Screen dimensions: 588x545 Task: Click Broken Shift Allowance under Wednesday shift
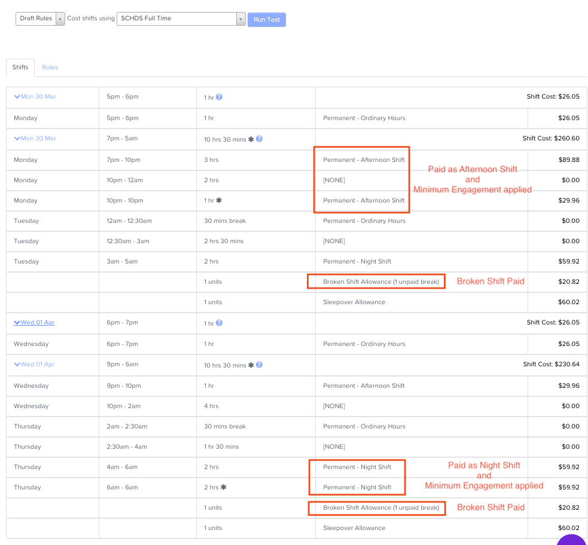381,508
